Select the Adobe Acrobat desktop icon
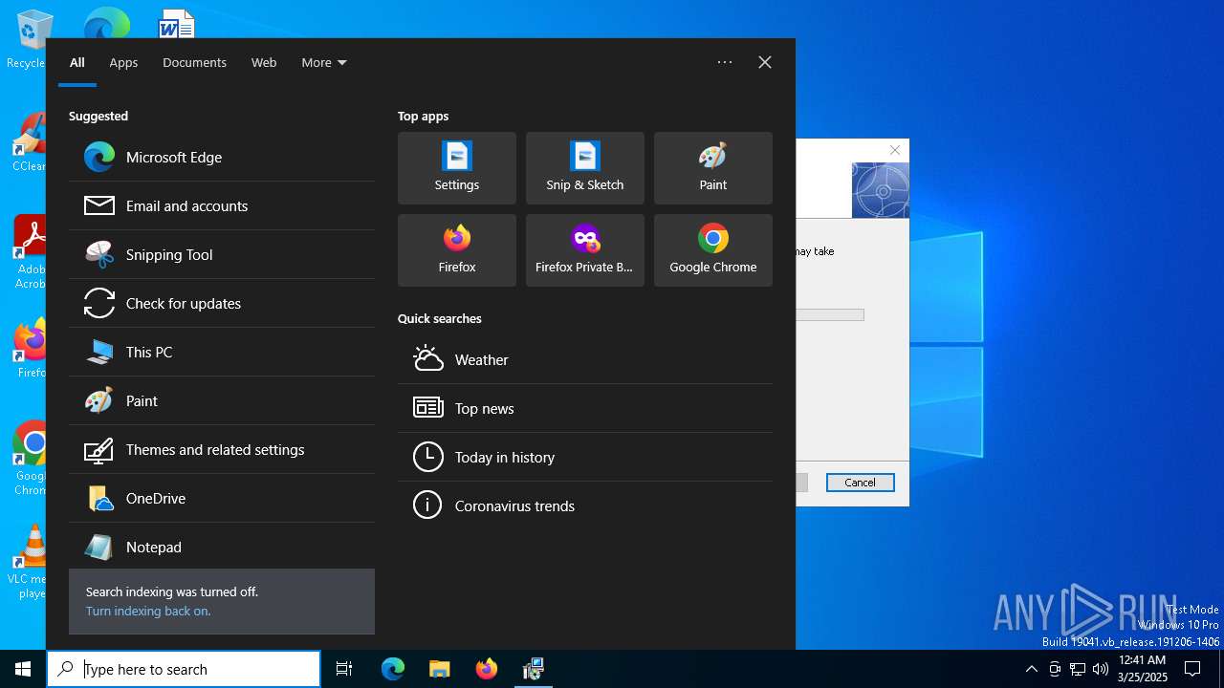 [x=32, y=252]
